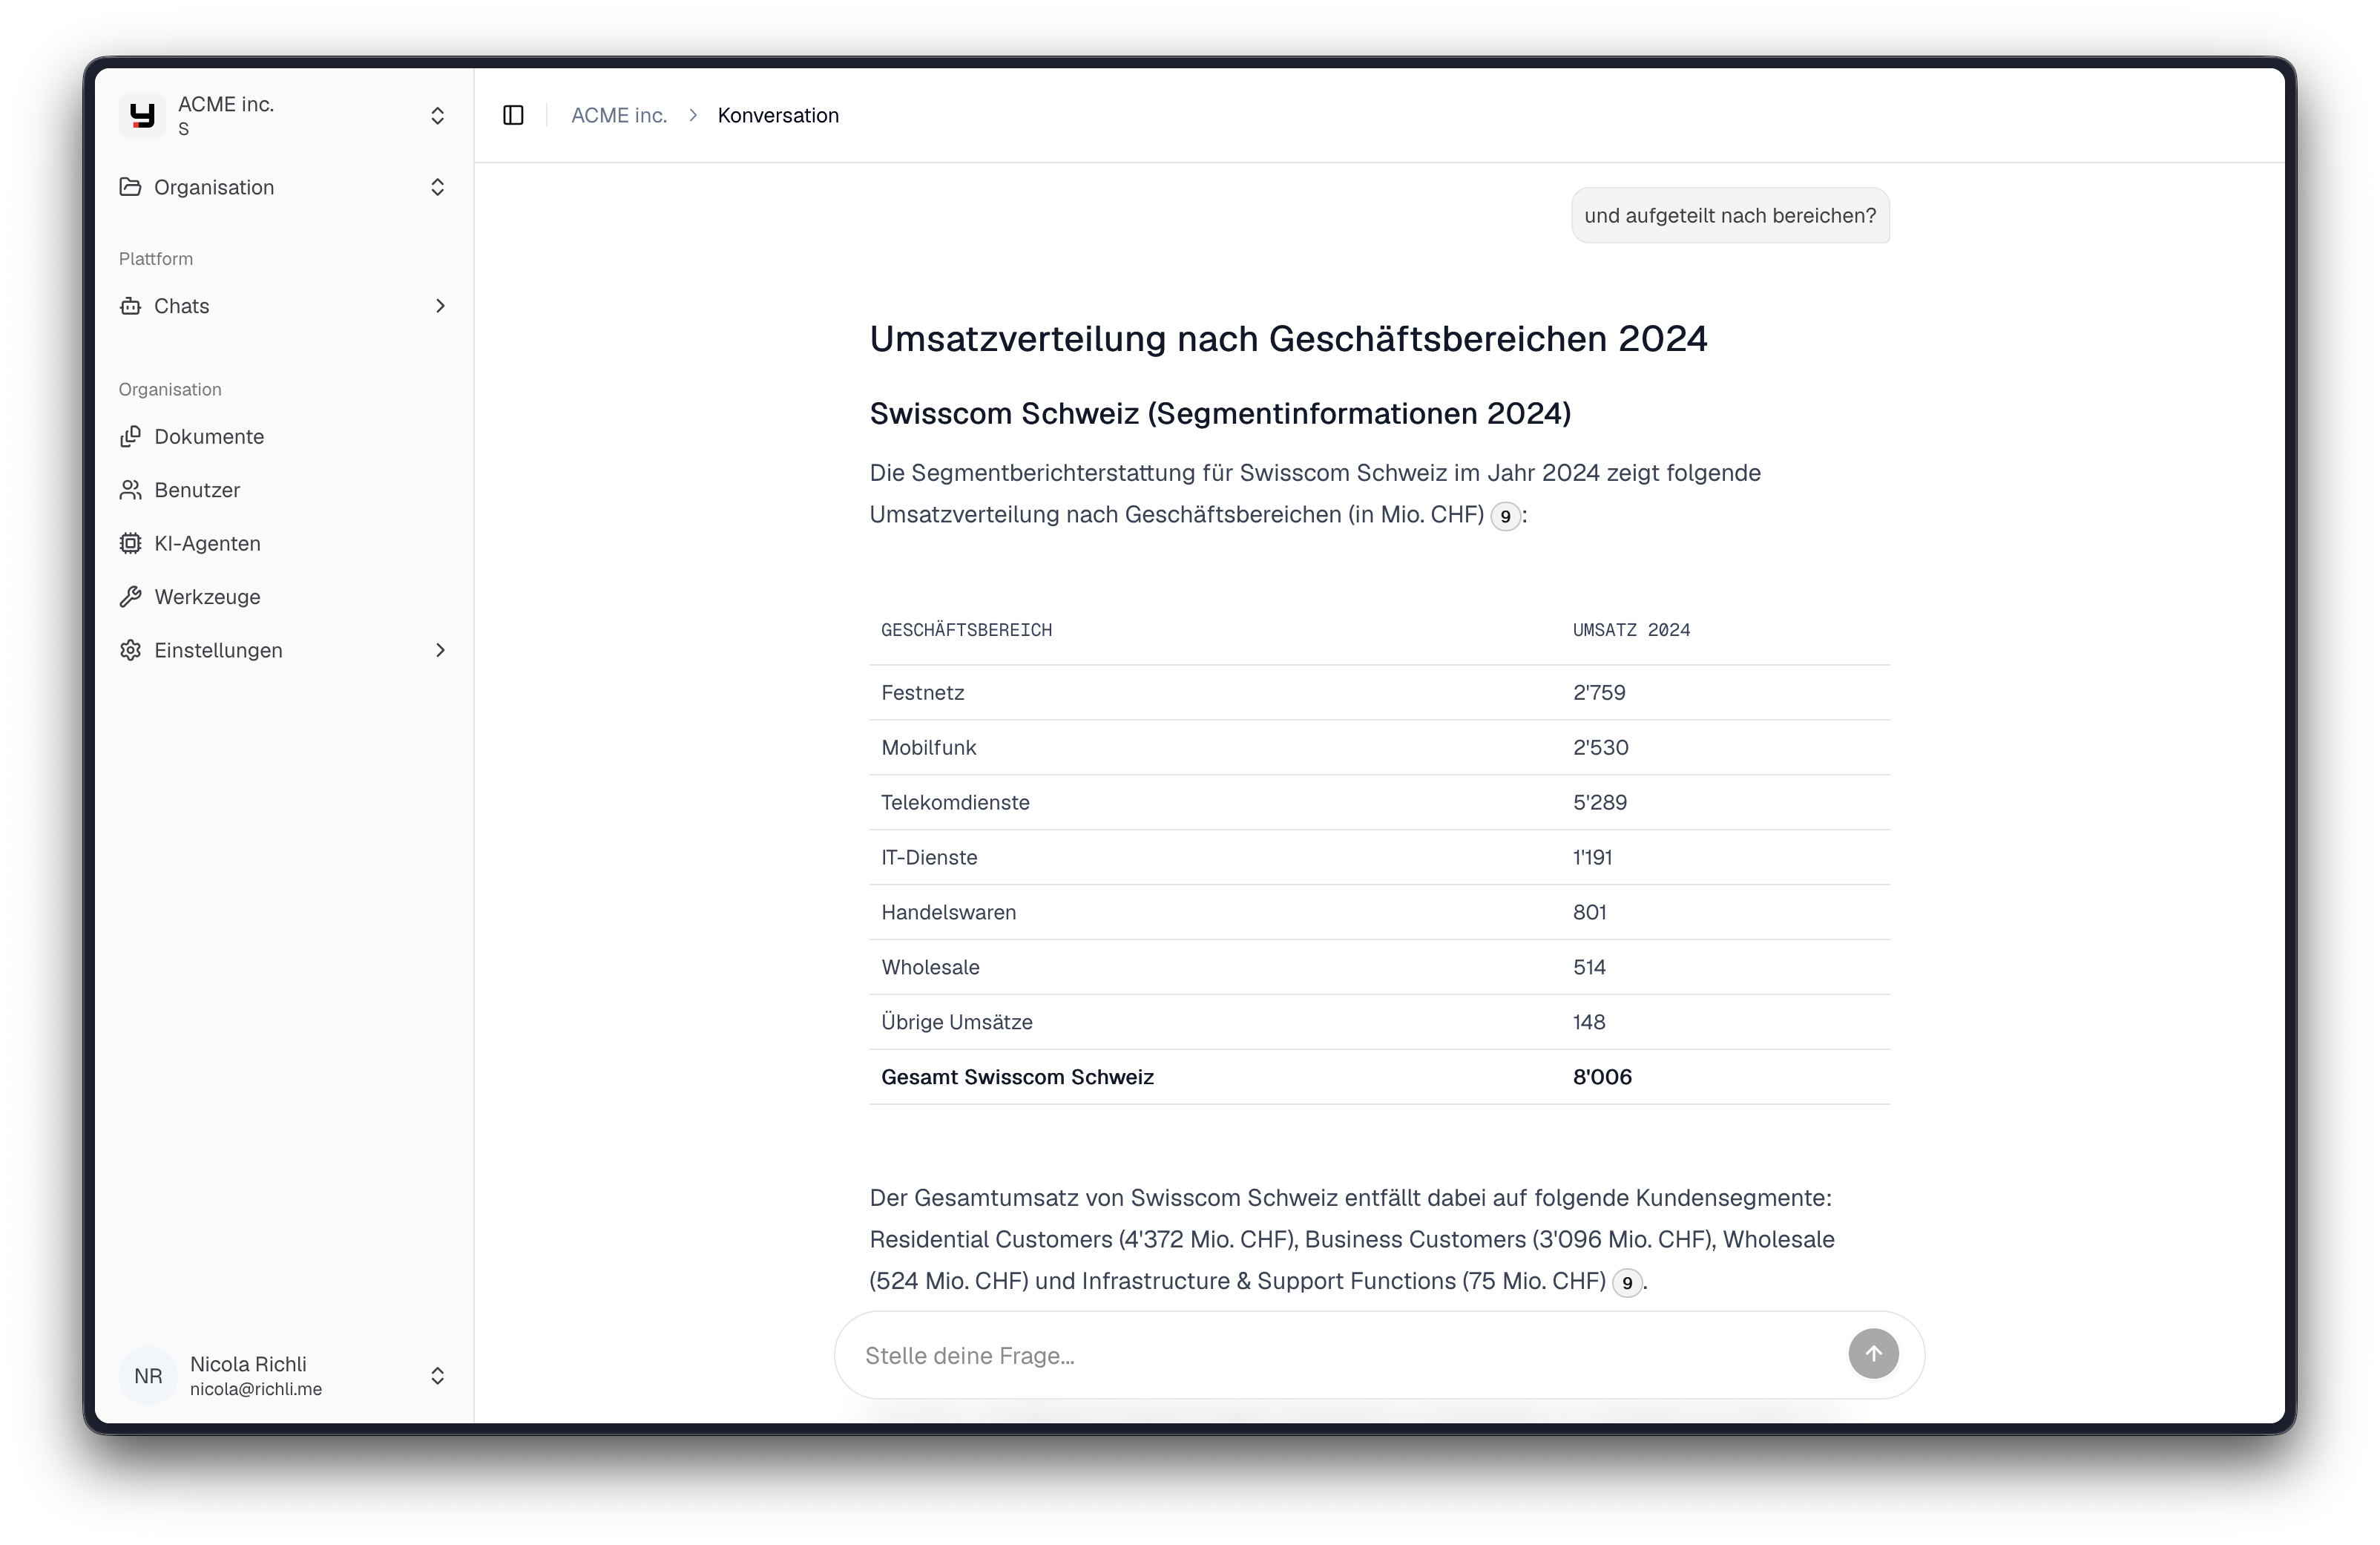The height and width of the screenshot is (1545, 2380).
Task: Click the ACME inc. breadcrumb link
Action: pyautogui.click(x=619, y=116)
